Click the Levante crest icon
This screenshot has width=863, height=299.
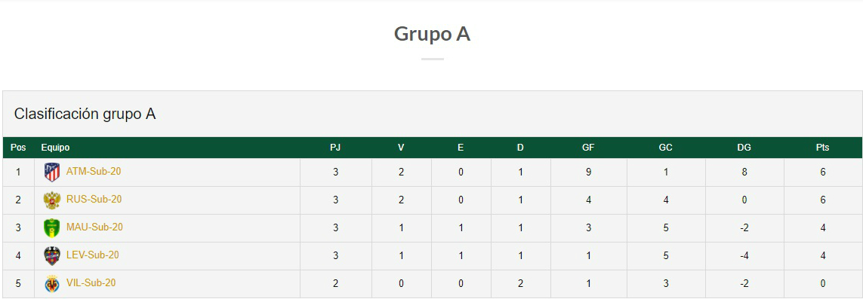(x=52, y=256)
